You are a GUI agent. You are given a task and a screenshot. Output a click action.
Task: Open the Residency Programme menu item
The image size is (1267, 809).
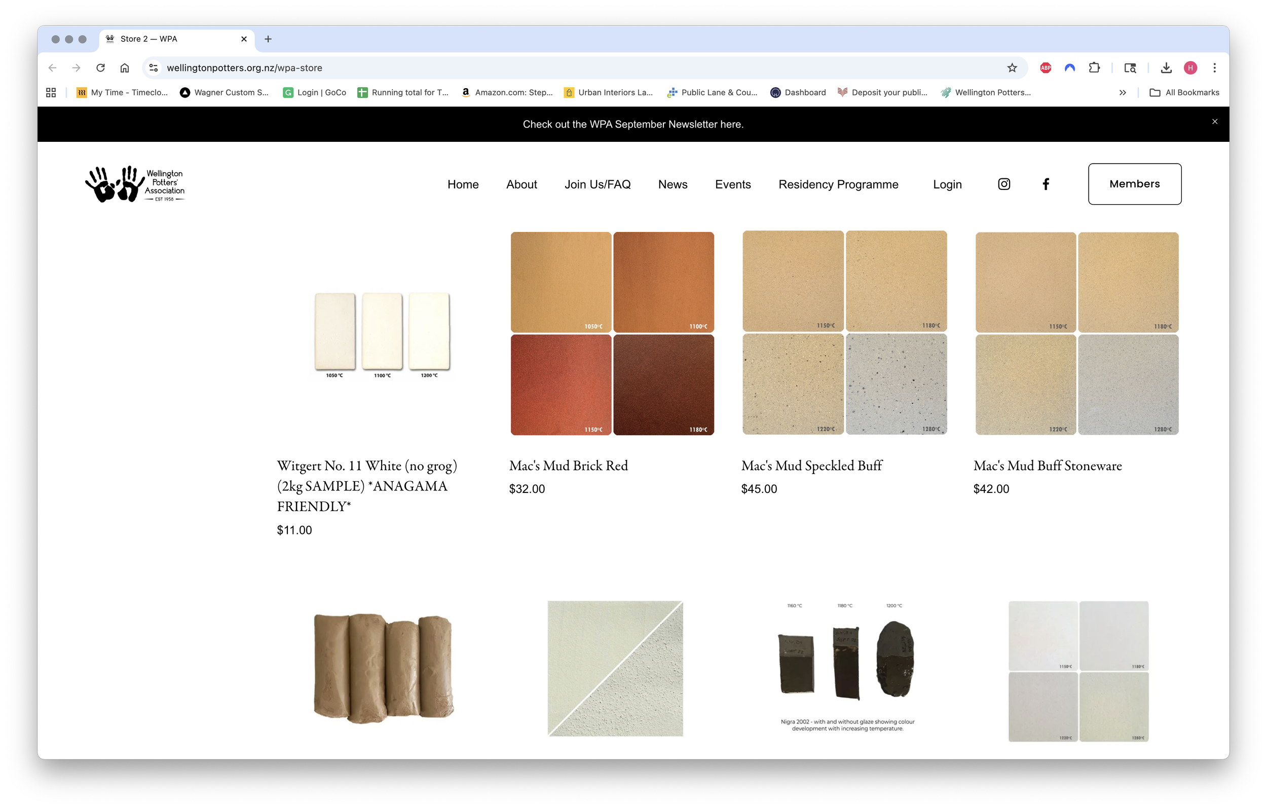pos(838,184)
